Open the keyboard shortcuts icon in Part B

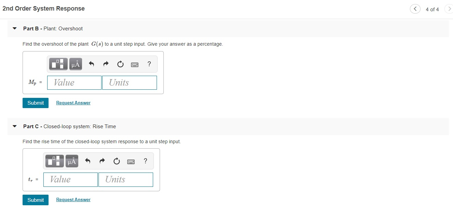coord(135,64)
